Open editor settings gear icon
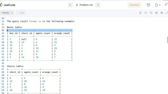Image resolution: width=168 pixels, height=94 pixels. 162,13
